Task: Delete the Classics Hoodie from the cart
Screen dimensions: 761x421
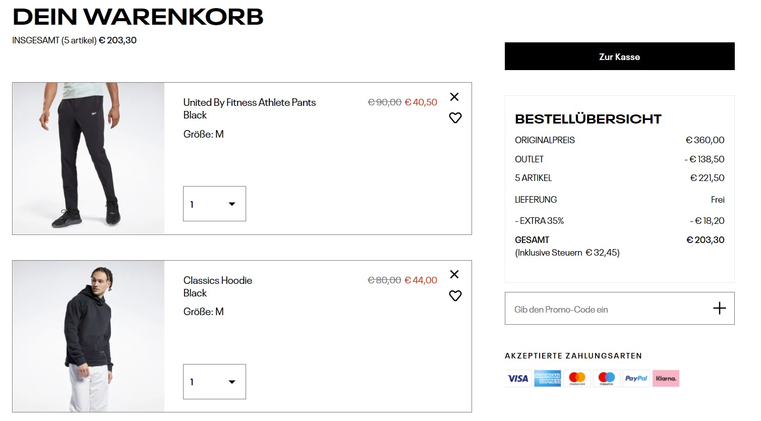Action: pyautogui.click(x=454, y=274)
